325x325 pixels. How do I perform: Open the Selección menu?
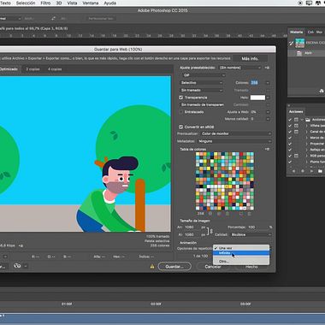[26, 3]
